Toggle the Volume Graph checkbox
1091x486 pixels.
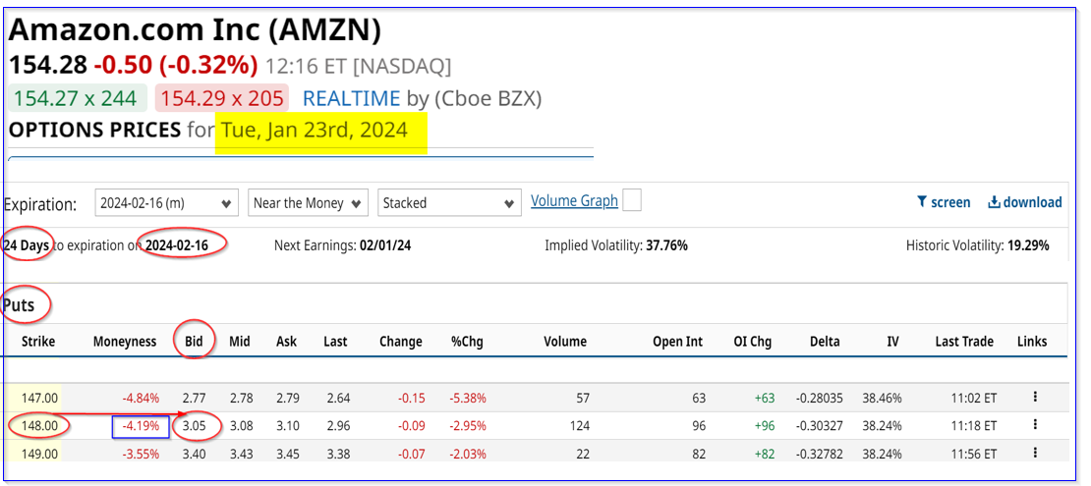point(632,200)
